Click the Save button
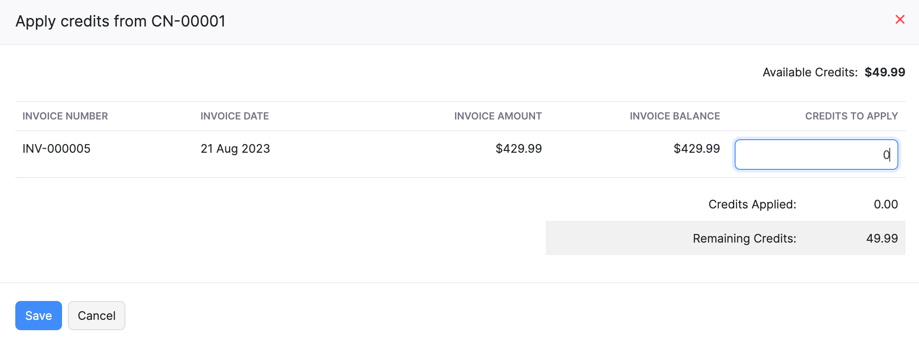This screenshot has height=345, width=919. coord(38,315)
